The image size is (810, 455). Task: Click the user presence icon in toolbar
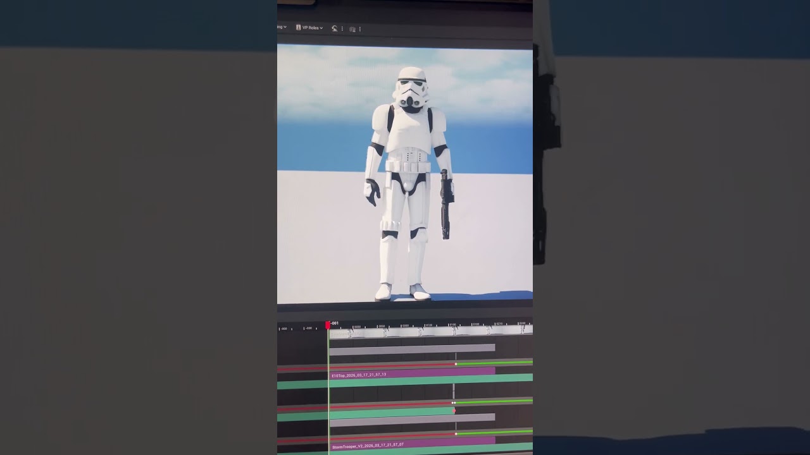(352, 29)
